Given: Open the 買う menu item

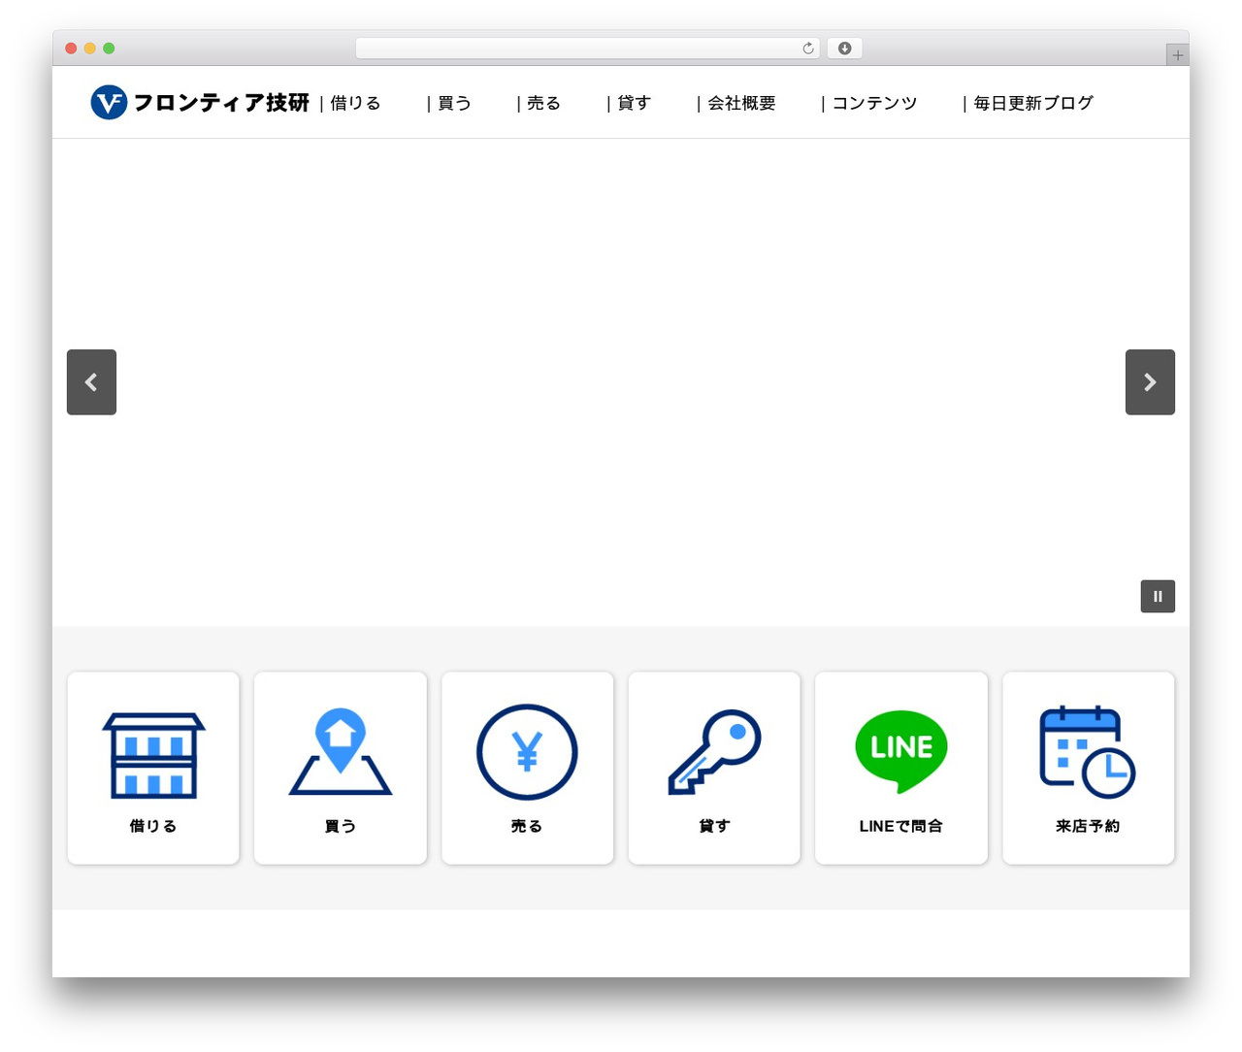Looking at the screenshot, I should [x=454, y=103].
